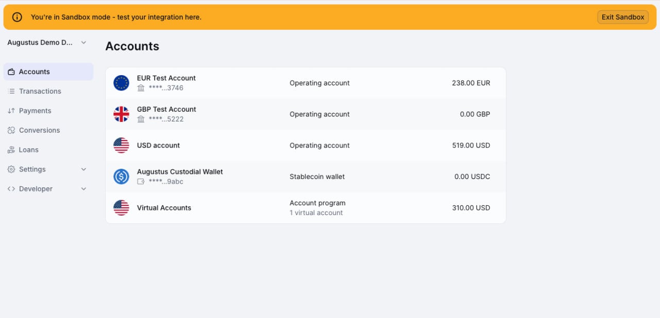This screenshot has height=318, width=660.
Task: Click the Payments arrows icon in sidebar
Action: [x=11, y=111]
